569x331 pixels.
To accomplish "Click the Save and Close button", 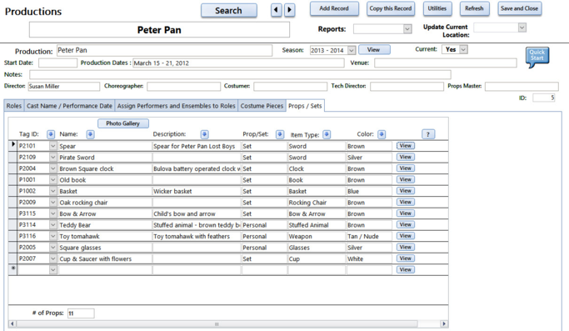I will [519, 8].
